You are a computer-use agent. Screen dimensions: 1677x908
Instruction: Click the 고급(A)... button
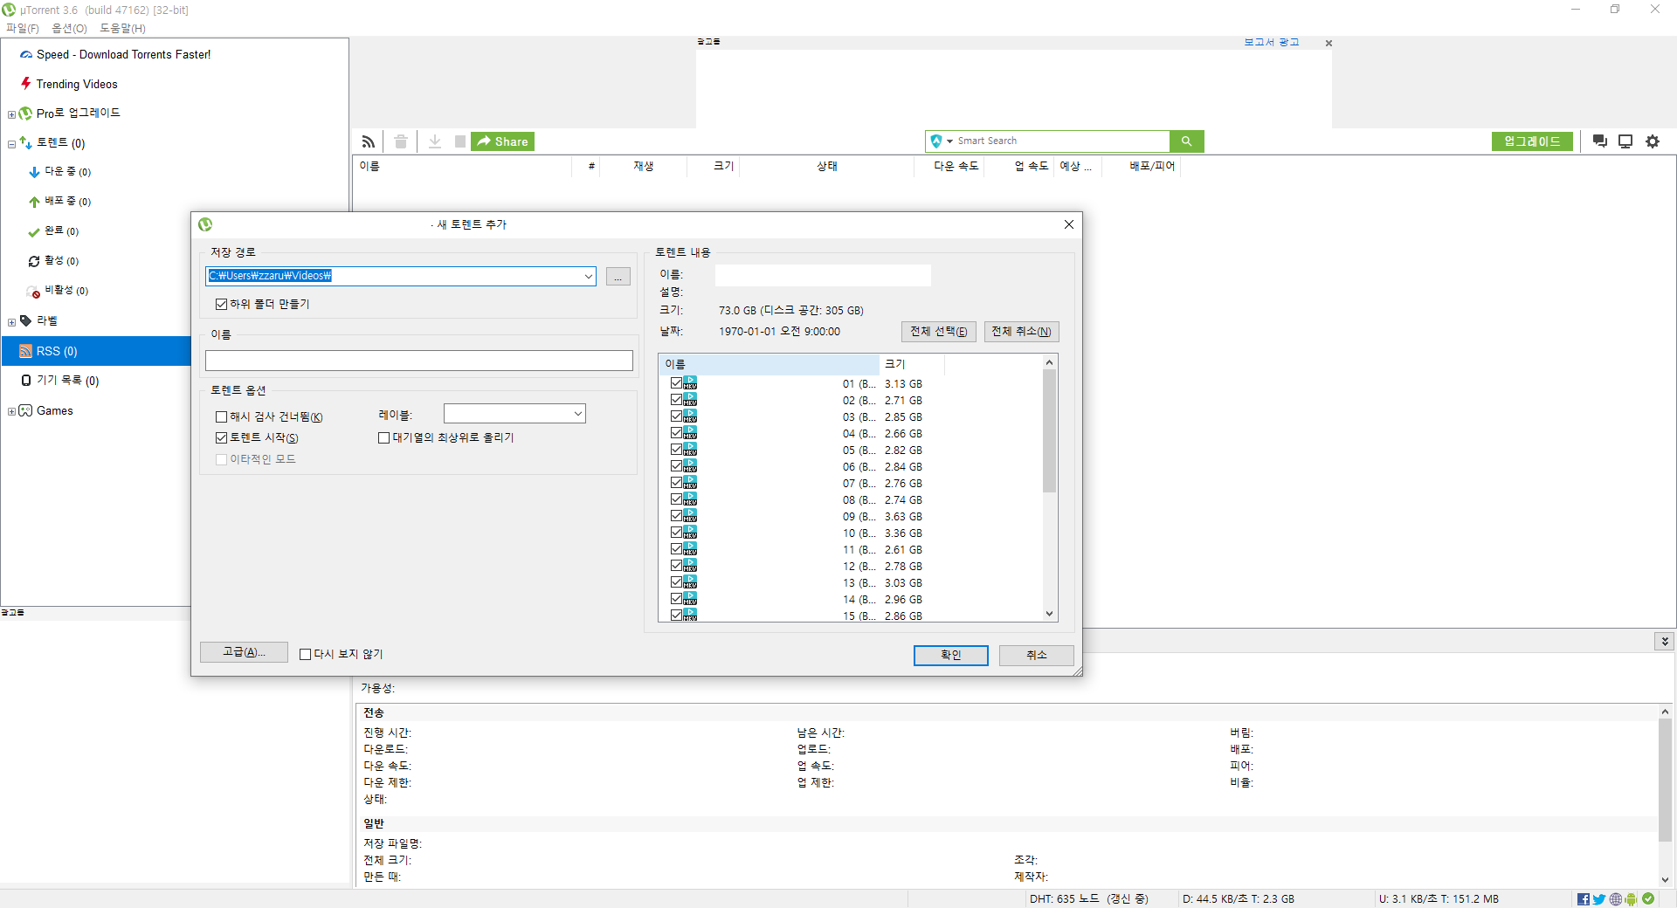coord(244,652)
